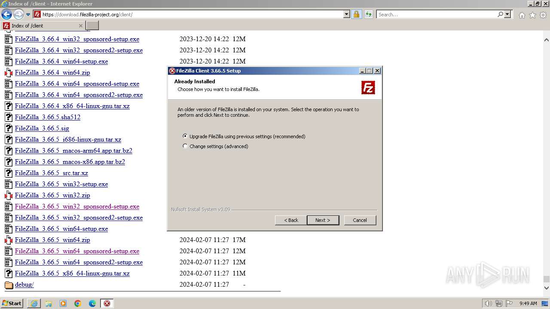Screen dimensions: 550x309
Task: Open FileZilla_3.66.5_win32-setup.exe link
Action: tap(61, 184)
